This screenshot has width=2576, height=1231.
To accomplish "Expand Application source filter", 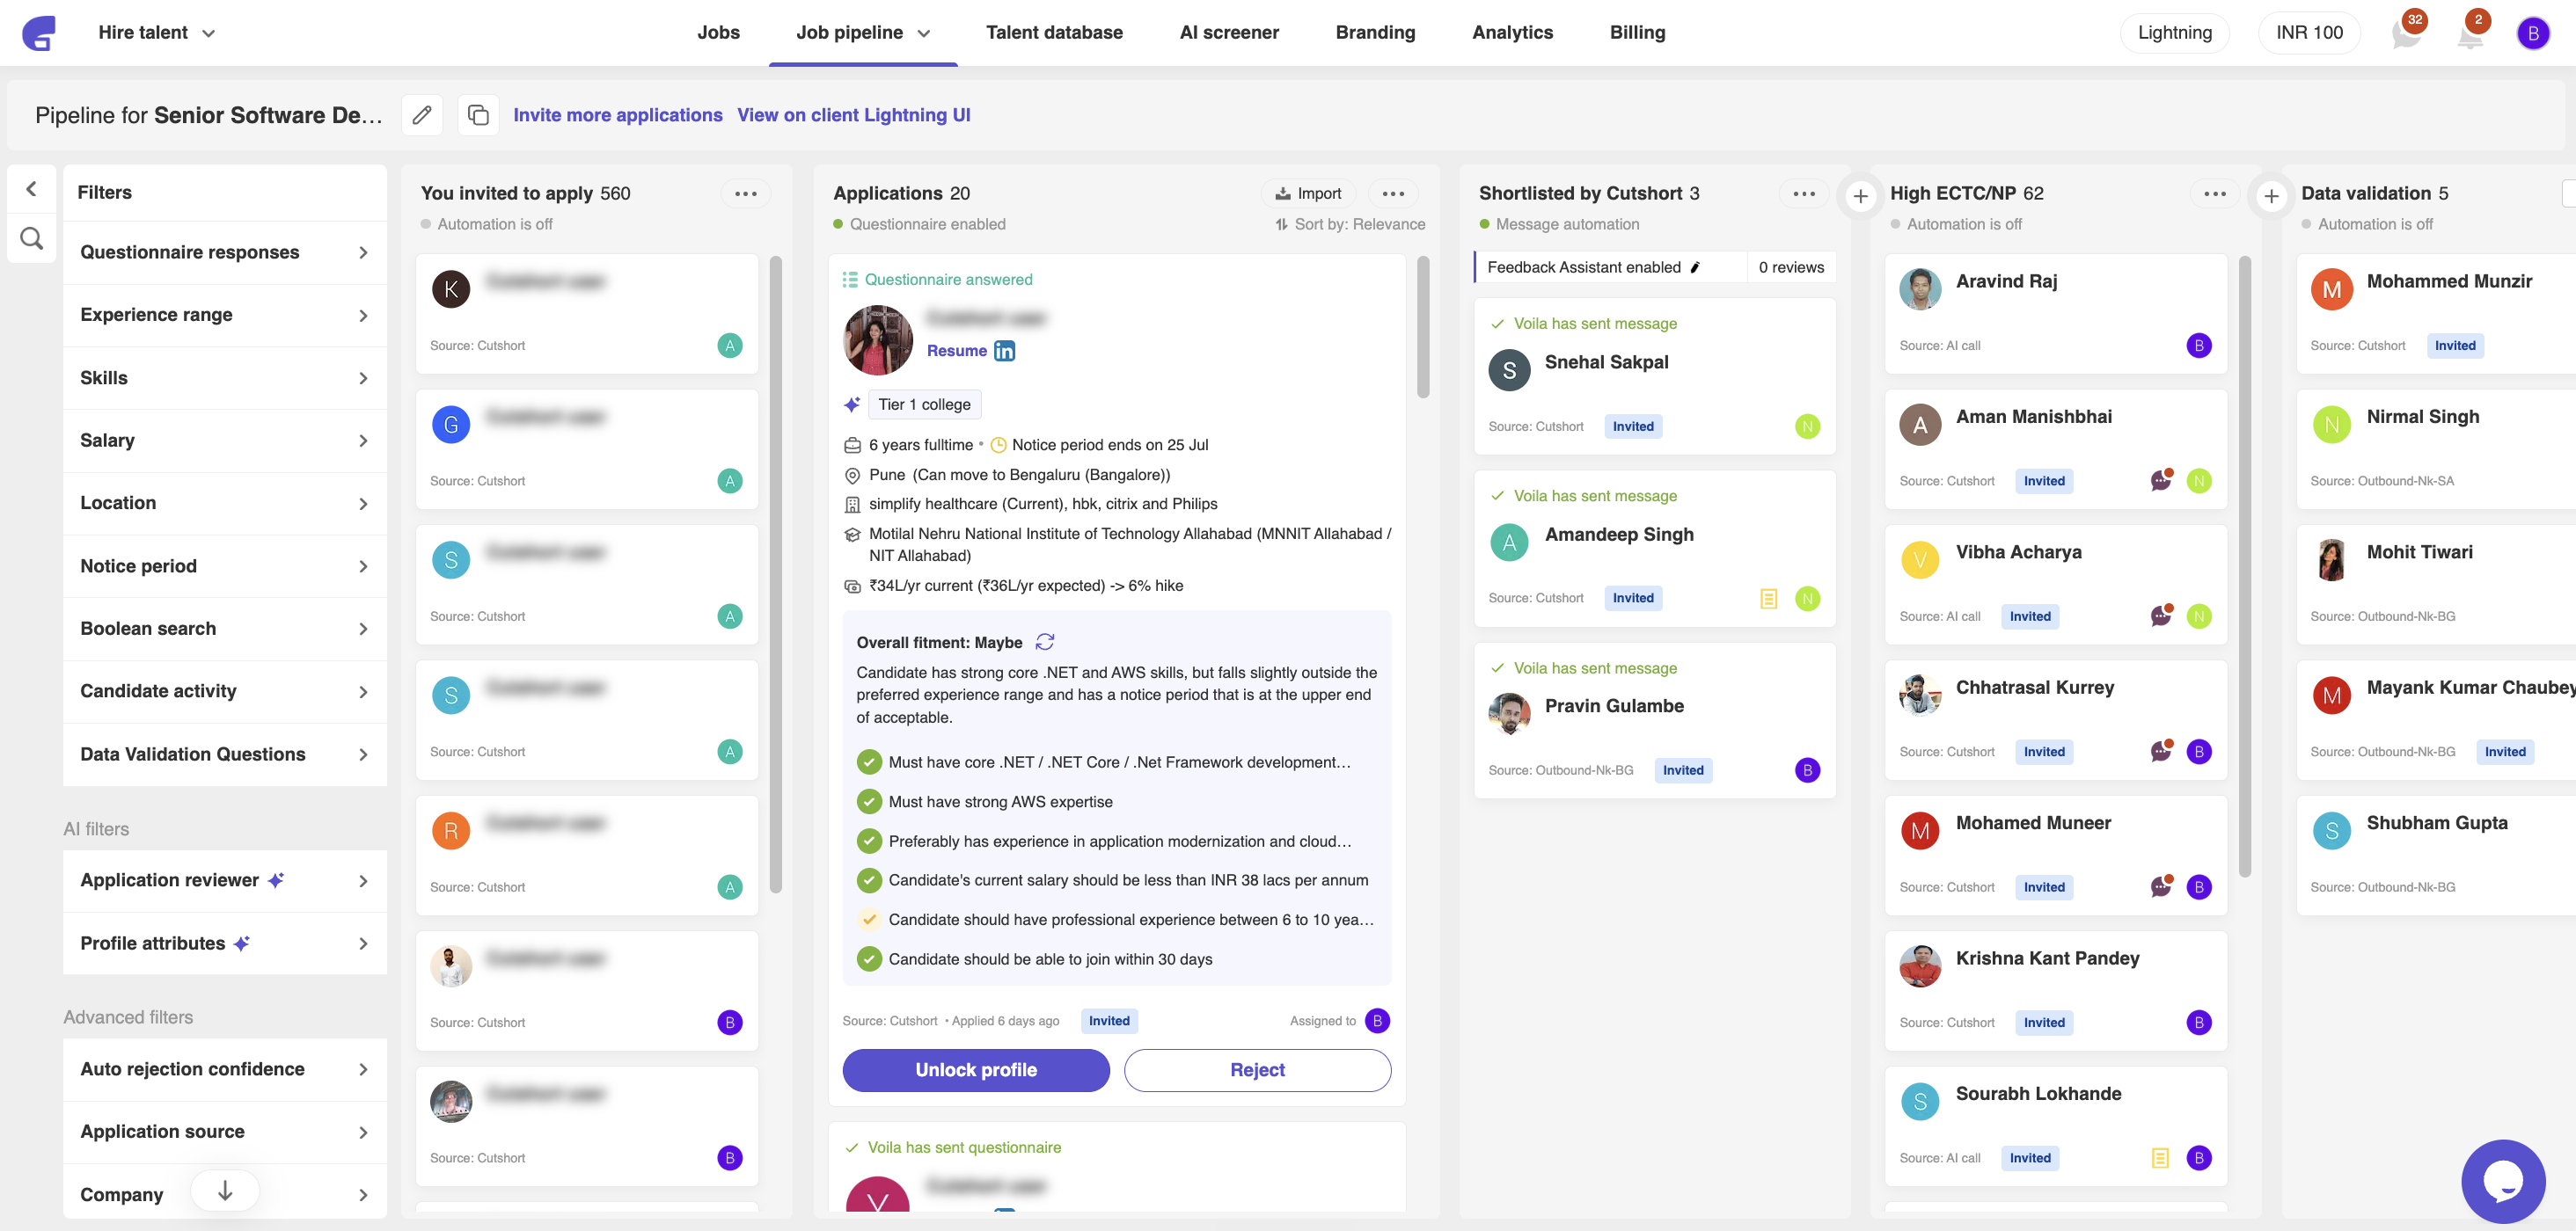I will 225,1133.
